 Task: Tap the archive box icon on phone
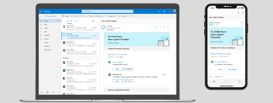(243, 12)
